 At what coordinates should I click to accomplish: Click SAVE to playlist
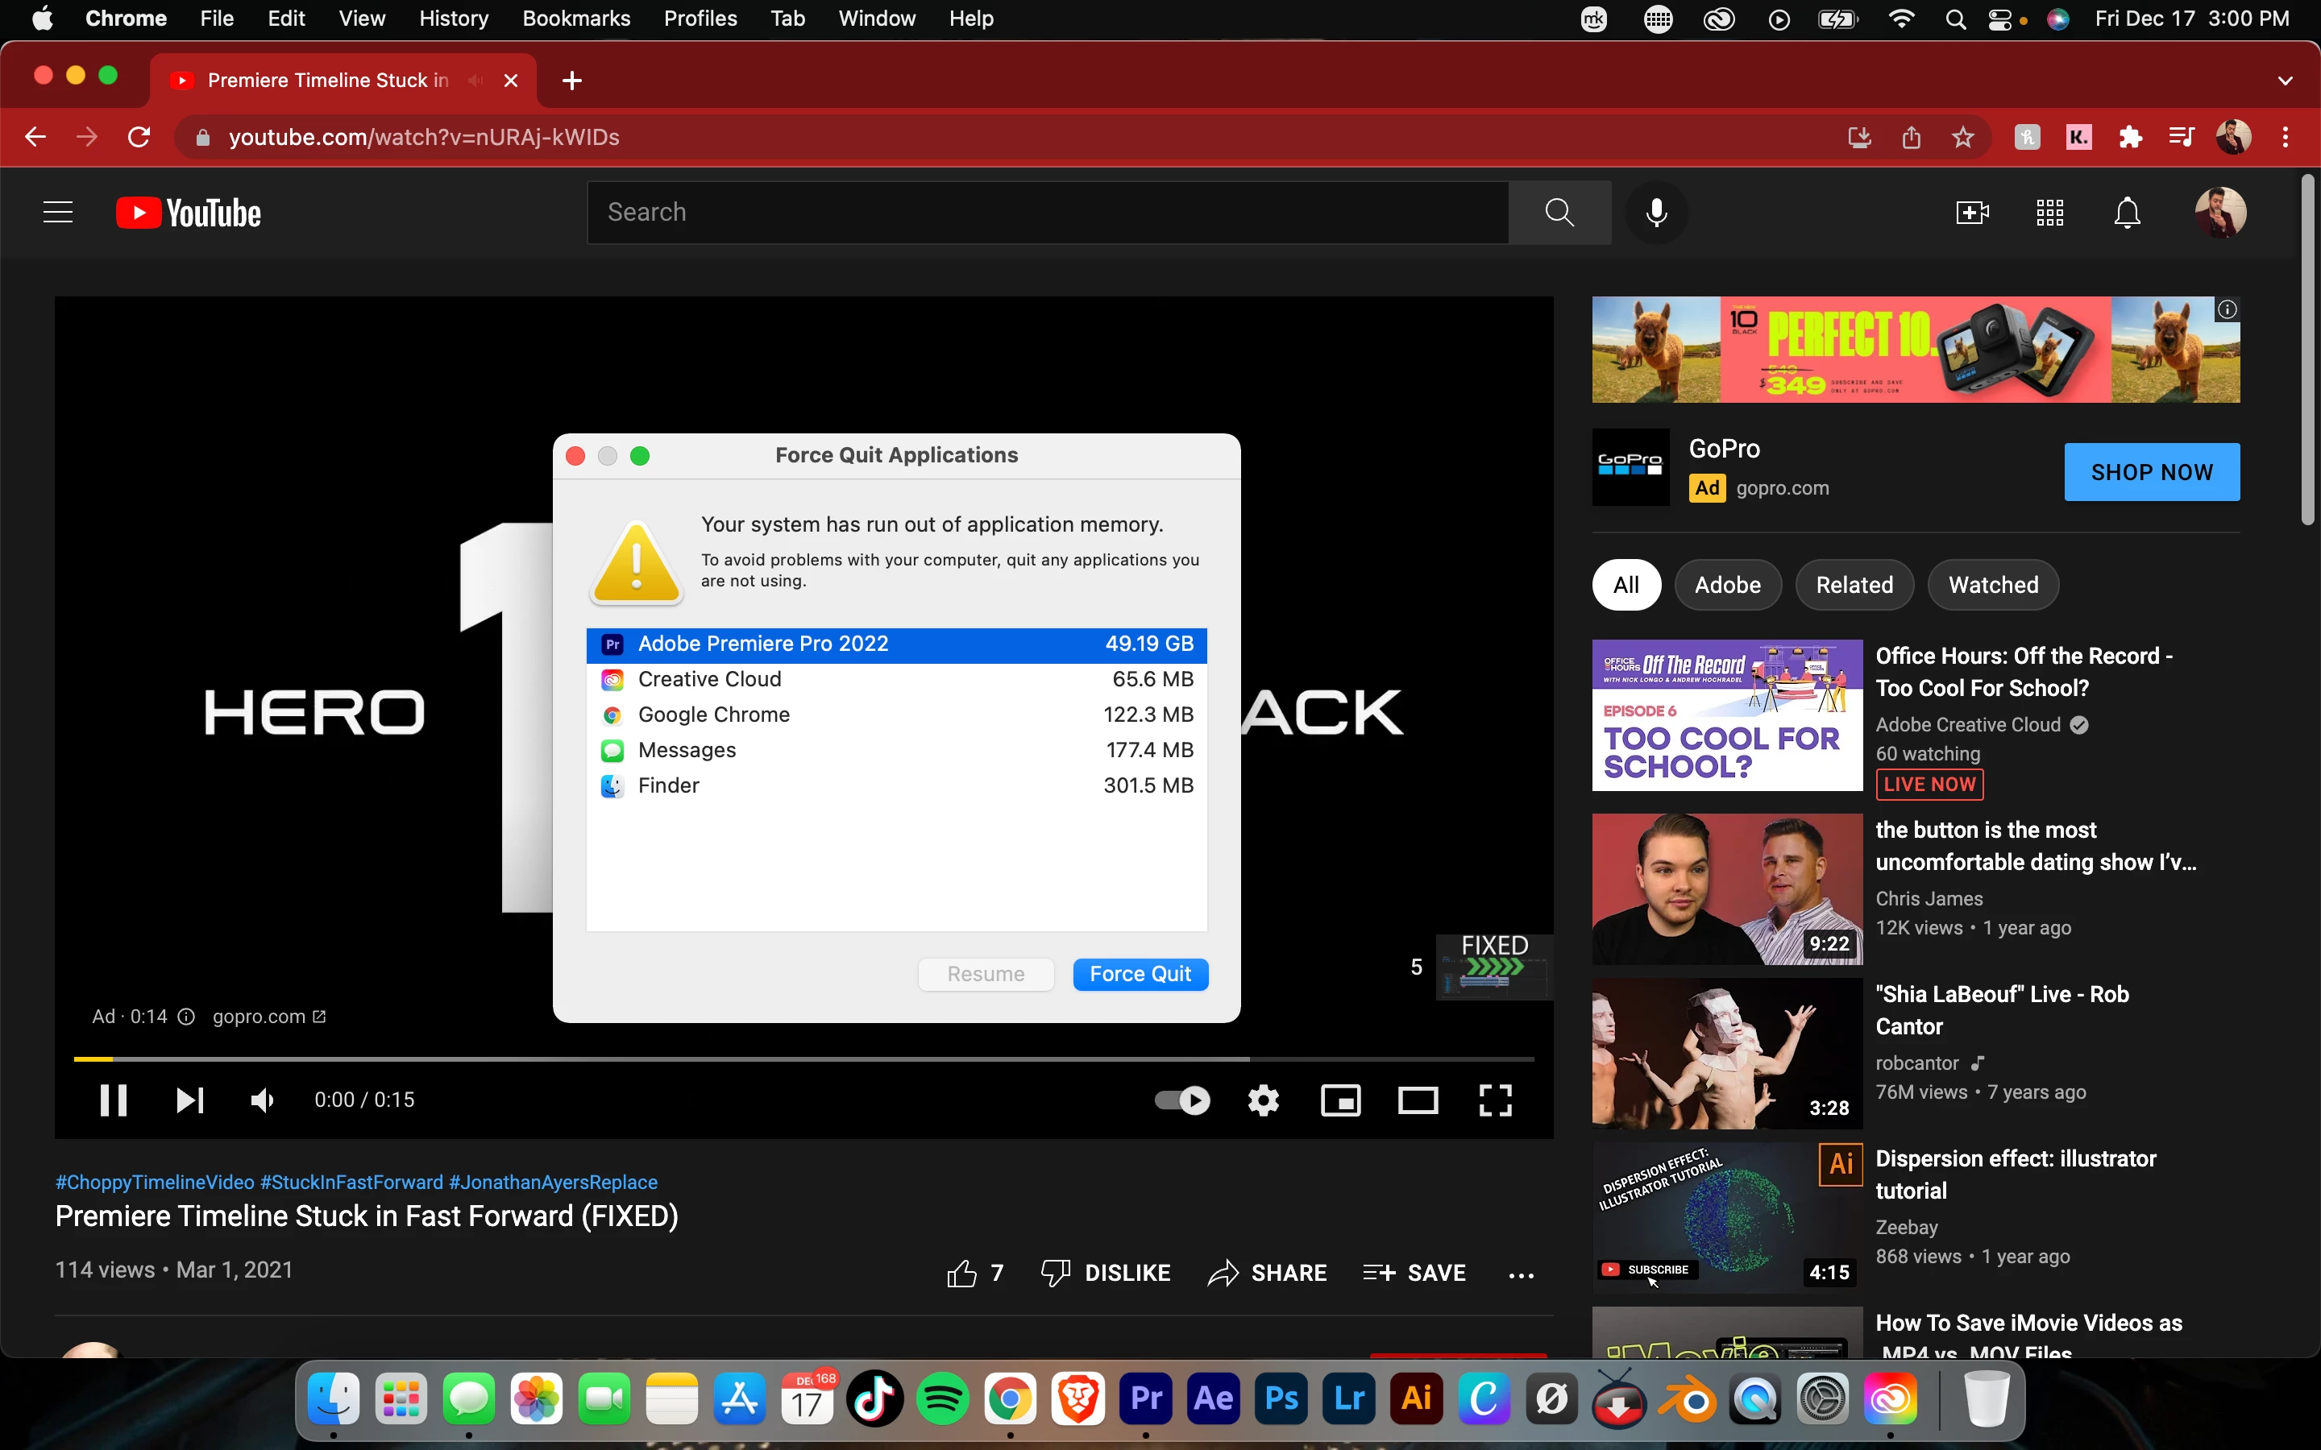tap(1414, 1274)
